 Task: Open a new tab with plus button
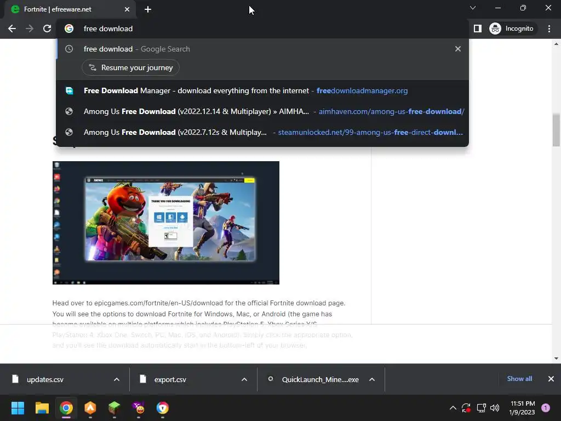148,9
